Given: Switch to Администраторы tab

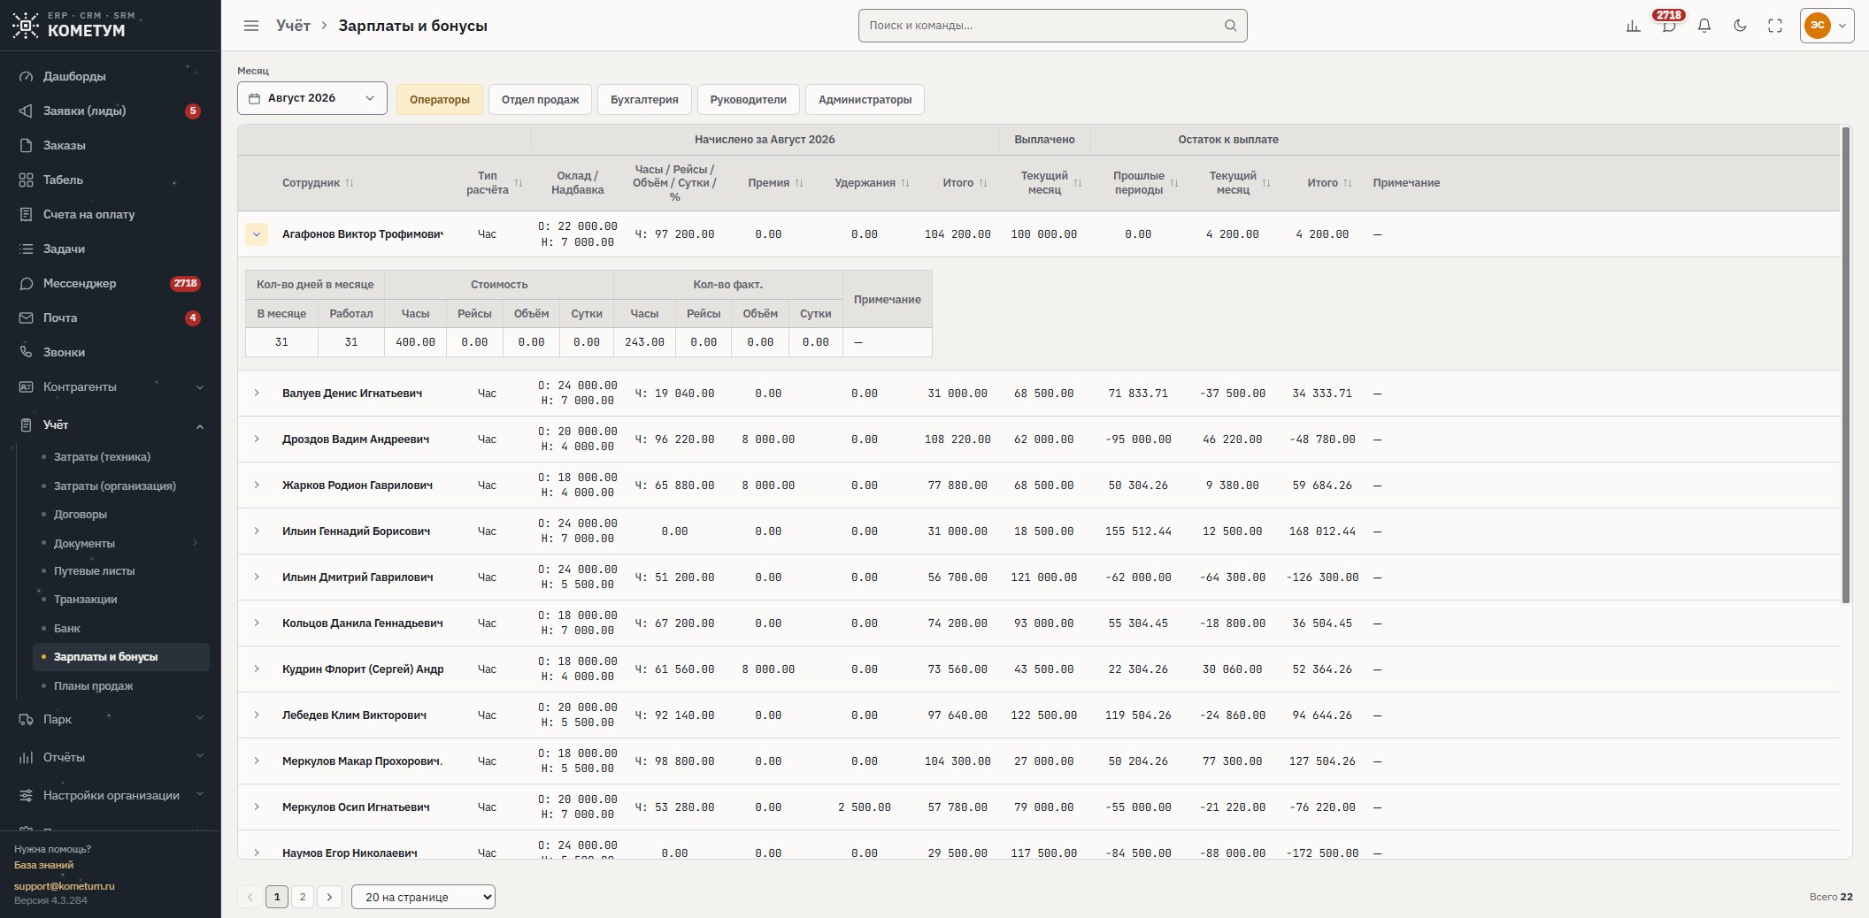Looking at the screenshot, I should click(x=865, y=100).
